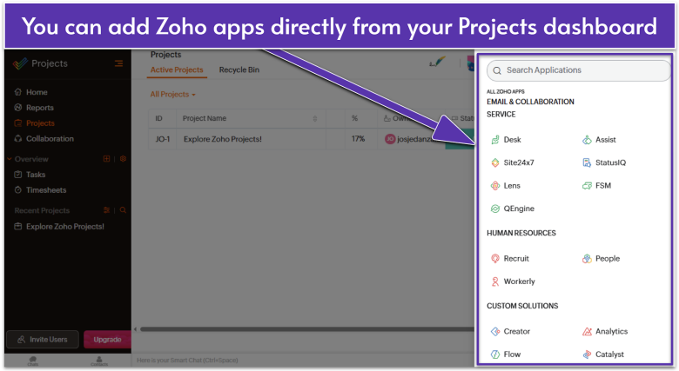This screenshot has height=371, width=679.
Task: Open the Catalyst app
Action: pos(603,354)
